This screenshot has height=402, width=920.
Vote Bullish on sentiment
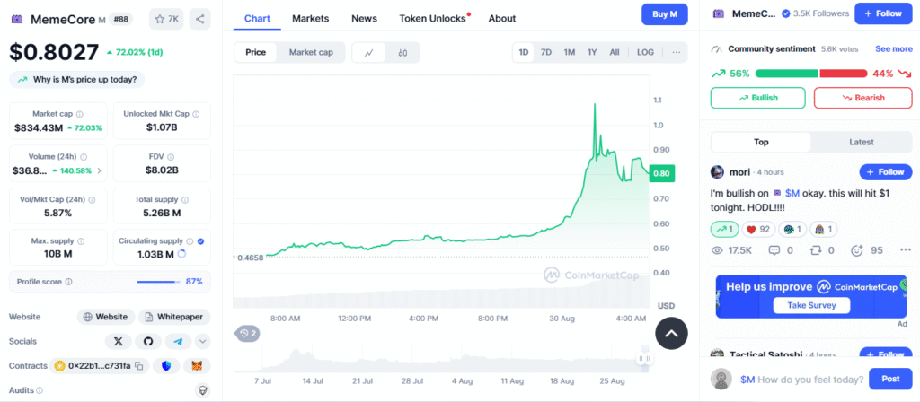(758, 98)
